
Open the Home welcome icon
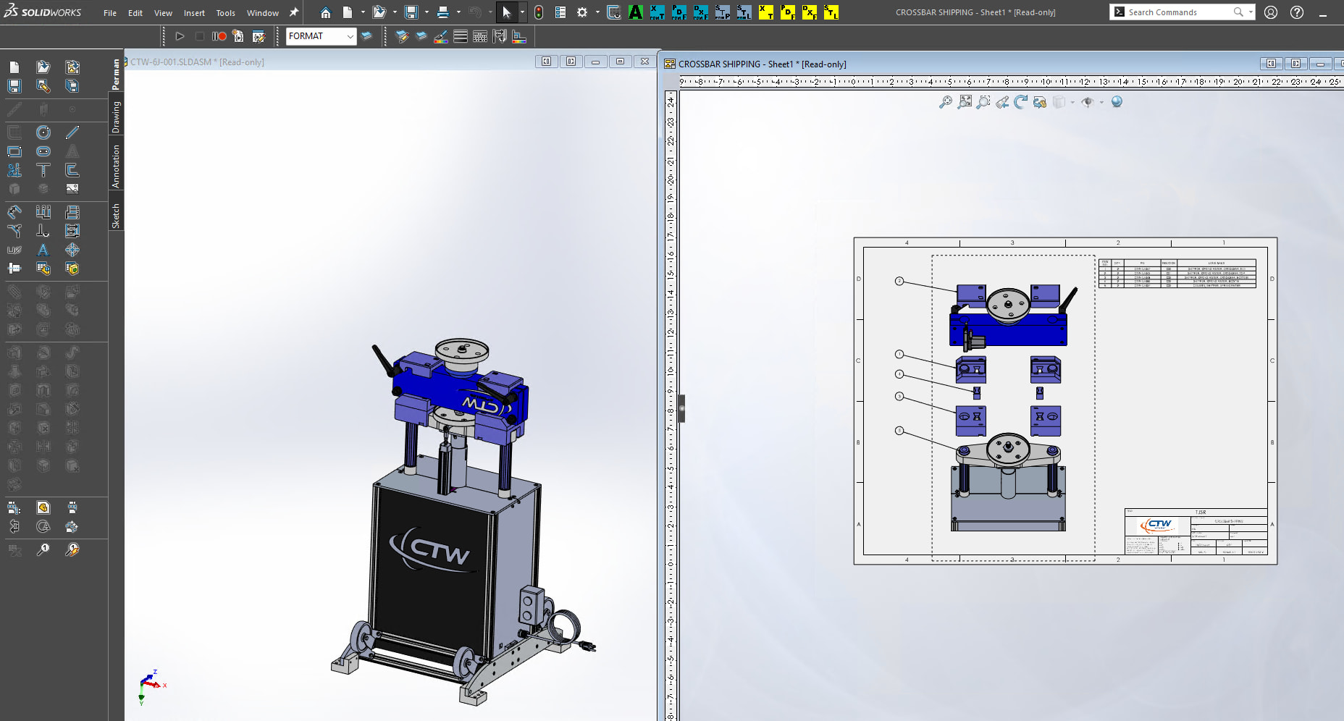[x=326, y=12]
